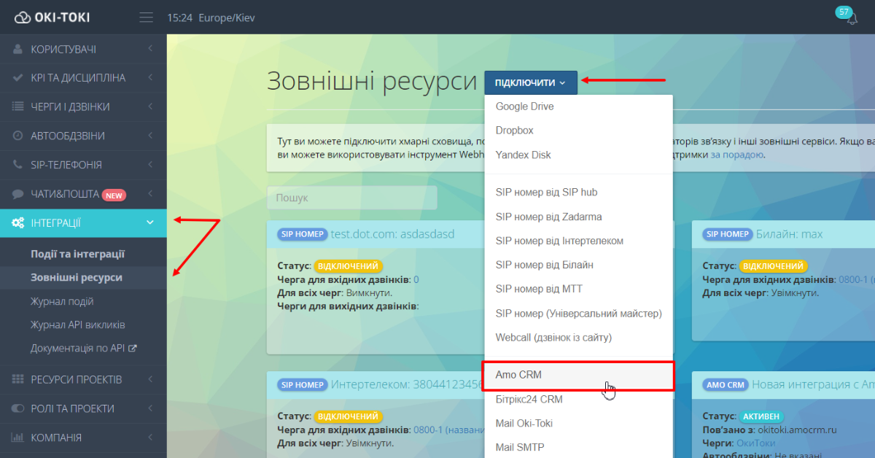Expand the Черги і дзвінки section
Viewport: 875px width, 458px height.
[83, 106]
